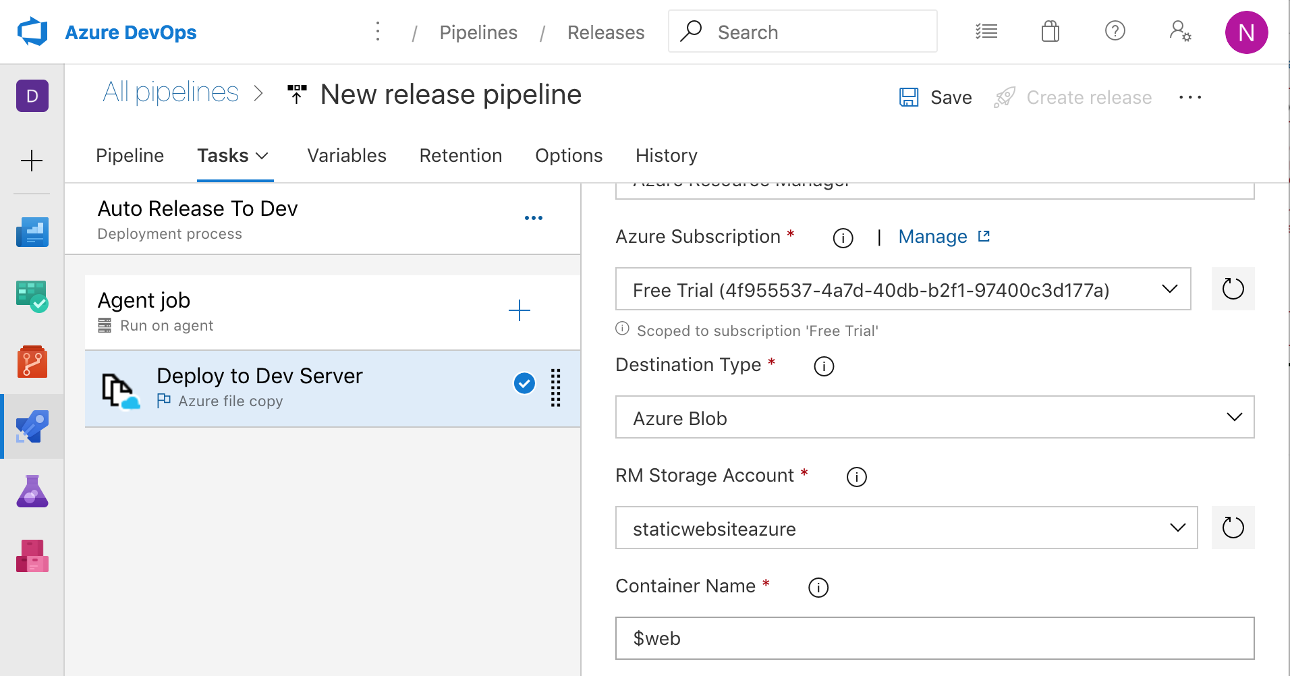This screenshot has width=1290, height=676.
Task: Open the Releases breadcrumb link
Action: tap(606, 32)
